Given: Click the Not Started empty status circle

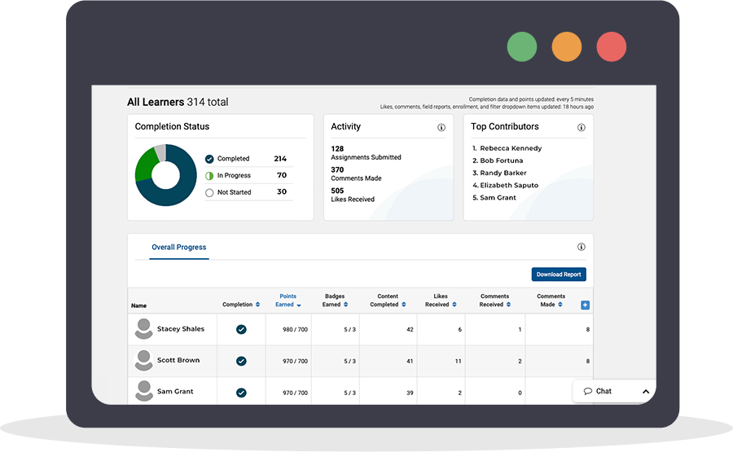Looking at the screenshot, I should pyautogui.click(x=209, y=193).
